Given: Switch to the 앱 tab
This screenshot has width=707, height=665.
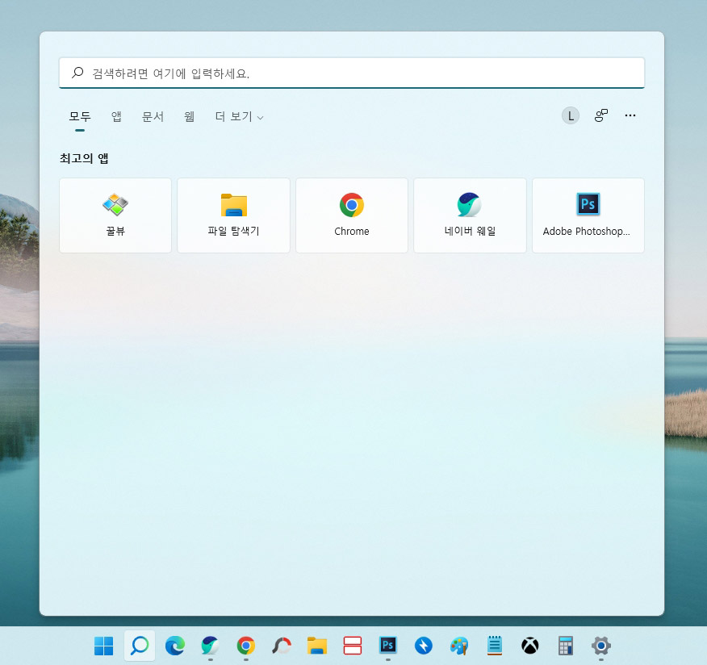Looking at the screenshot, I should [115, 116].
